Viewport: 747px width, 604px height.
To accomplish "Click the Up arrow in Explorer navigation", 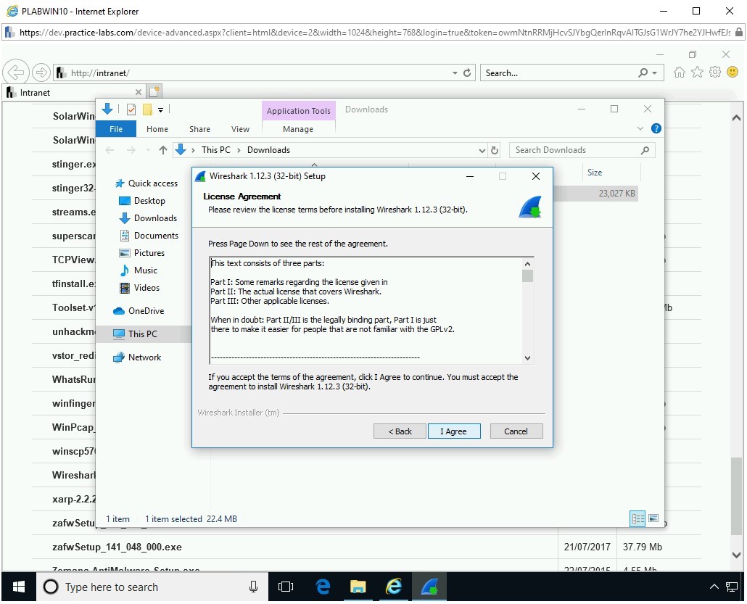I will (162, 150).
